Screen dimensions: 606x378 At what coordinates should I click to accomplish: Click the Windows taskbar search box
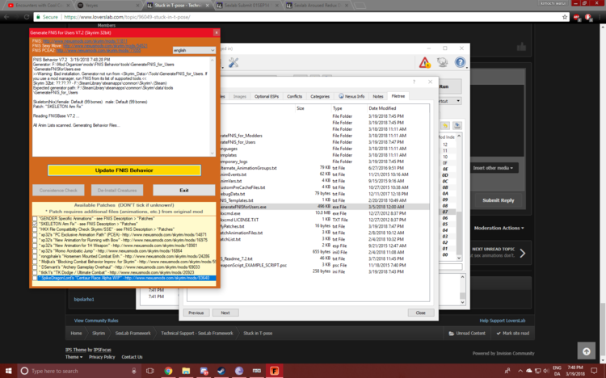click(79, 371)
